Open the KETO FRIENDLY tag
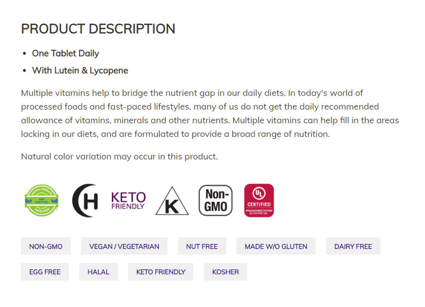Screen dimensions: 425x307 tap(161, 272)
